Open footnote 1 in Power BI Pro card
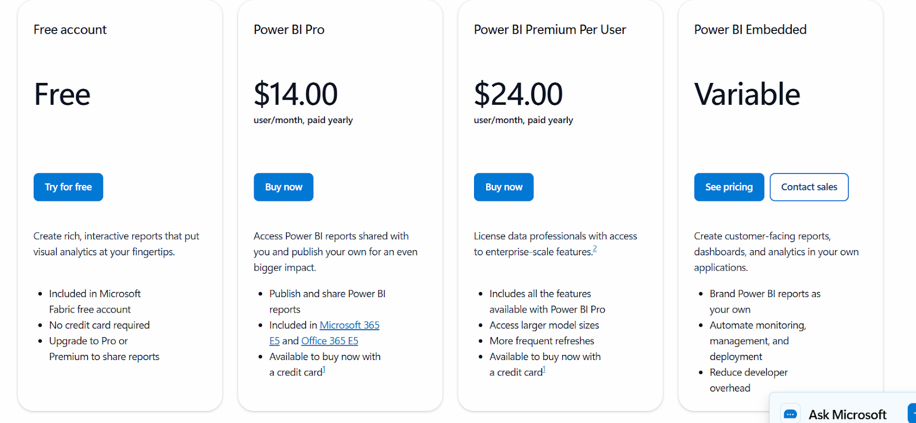Viewport: 916px width, 423px height. tap(323, 370)
